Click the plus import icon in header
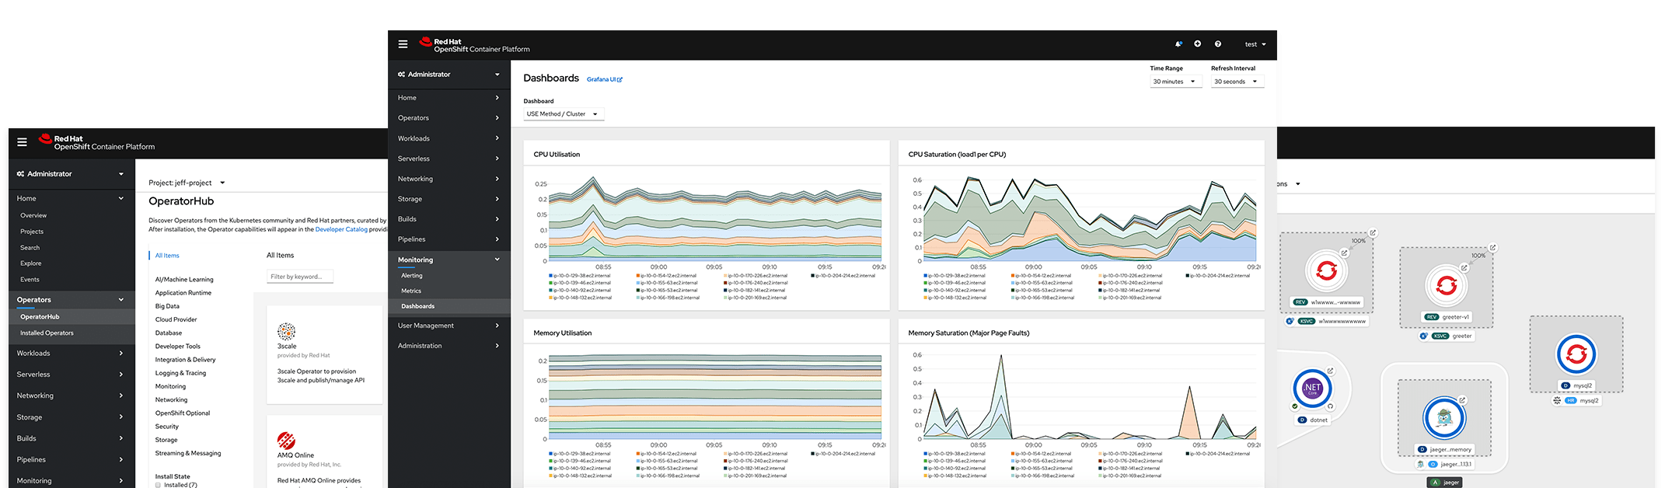The width and height of the screenshot is (1665, 488). tap(1198, 44)
